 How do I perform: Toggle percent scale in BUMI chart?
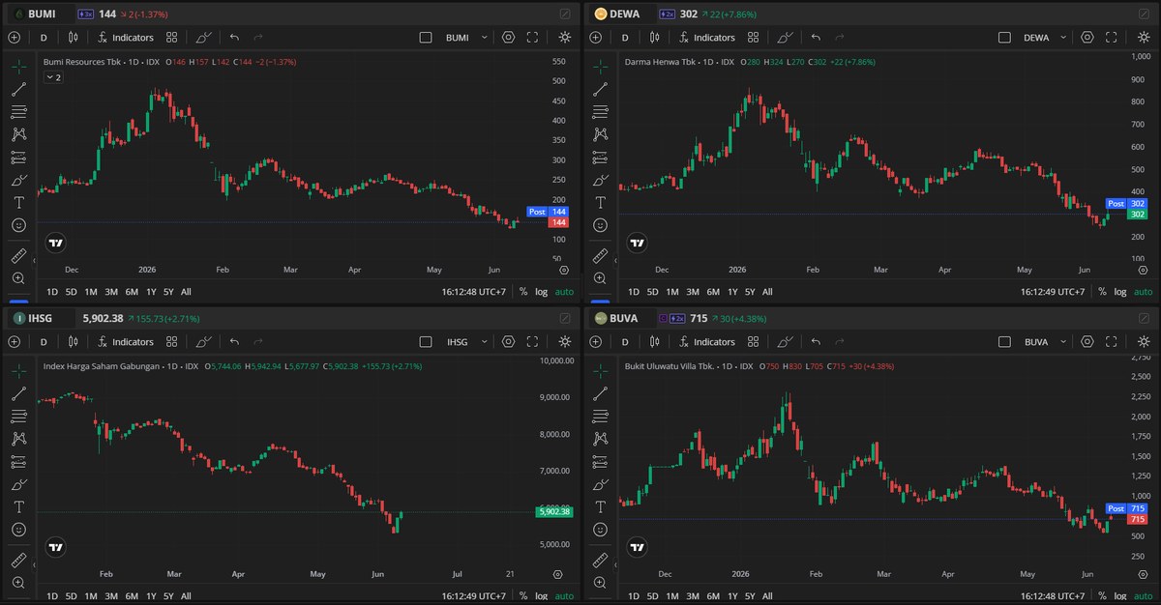[523, 292]
